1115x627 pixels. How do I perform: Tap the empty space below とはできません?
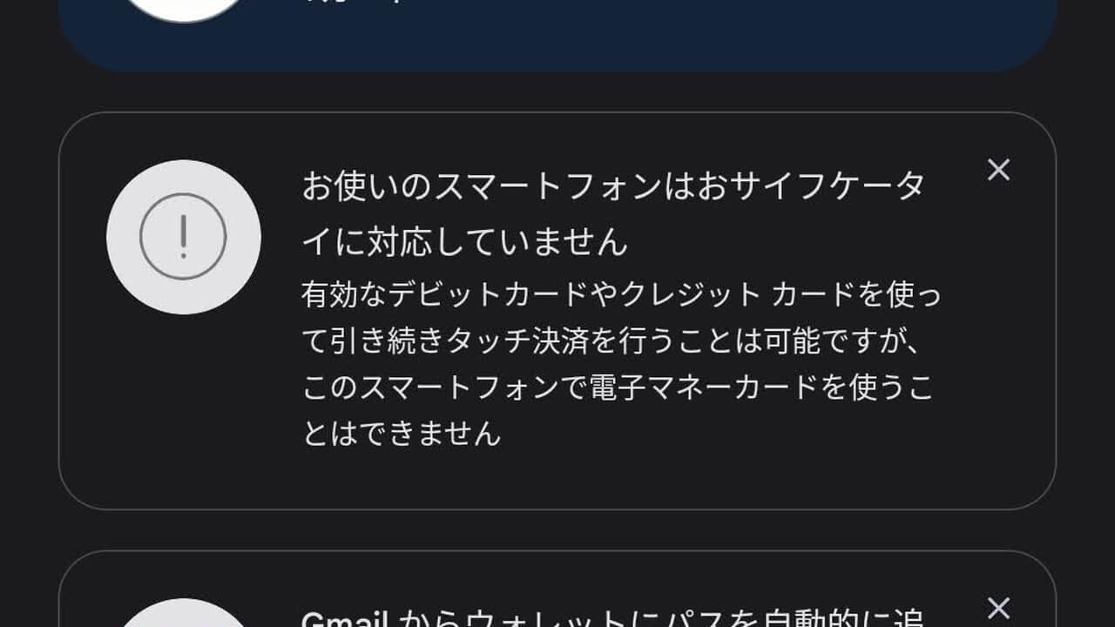[x=610, y=479]
